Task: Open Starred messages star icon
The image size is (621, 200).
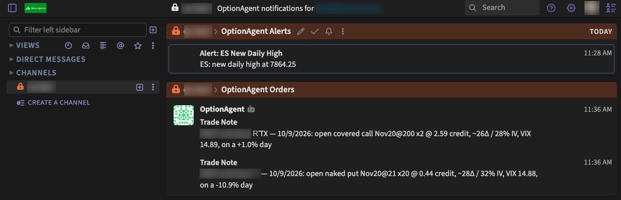Action: click(x=138, y=45)
